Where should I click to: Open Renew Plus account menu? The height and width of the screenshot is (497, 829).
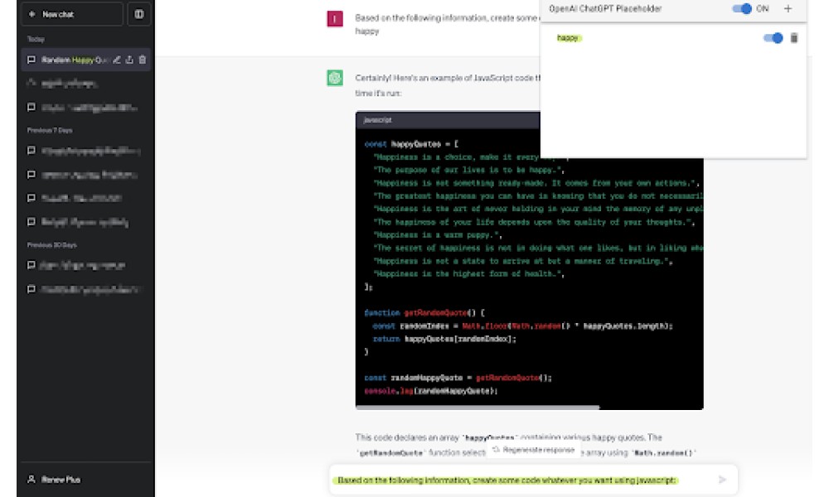(85, 480)
